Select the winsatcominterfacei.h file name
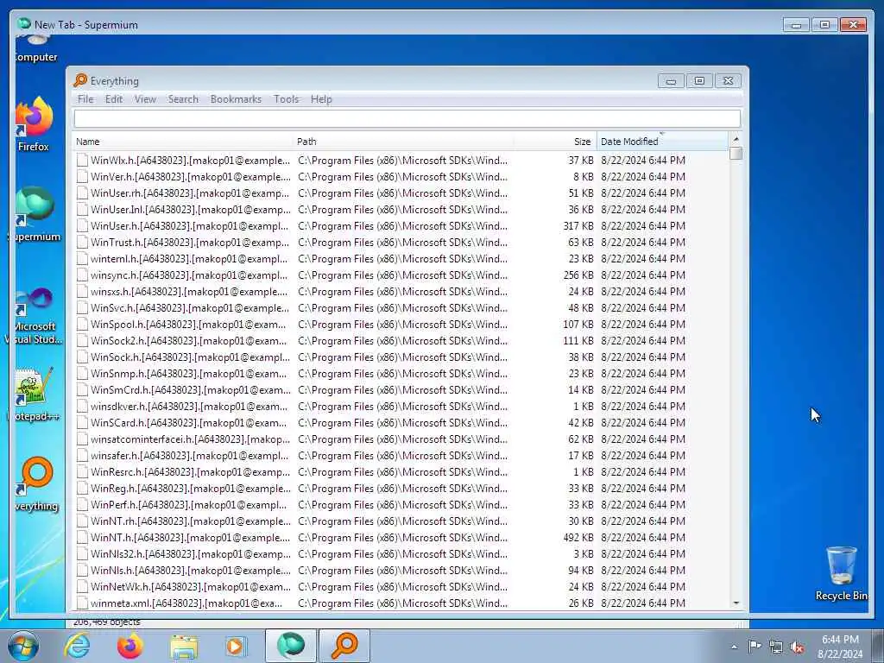The width and height of the screenshot is (884, 663). (x=191, y=439)
